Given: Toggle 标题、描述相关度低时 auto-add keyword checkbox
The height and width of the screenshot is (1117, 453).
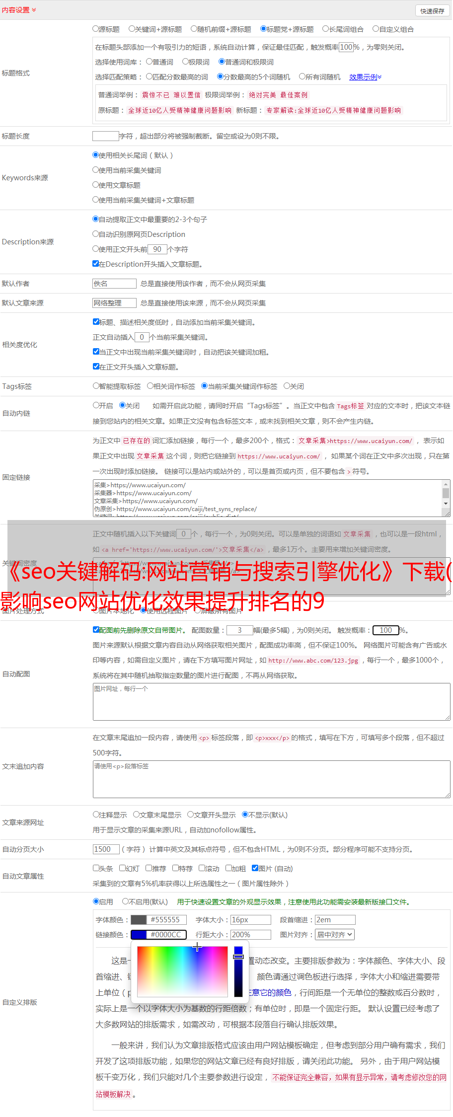Looking at the screenshot, I should pyautogui.click(x=96, y=322).
